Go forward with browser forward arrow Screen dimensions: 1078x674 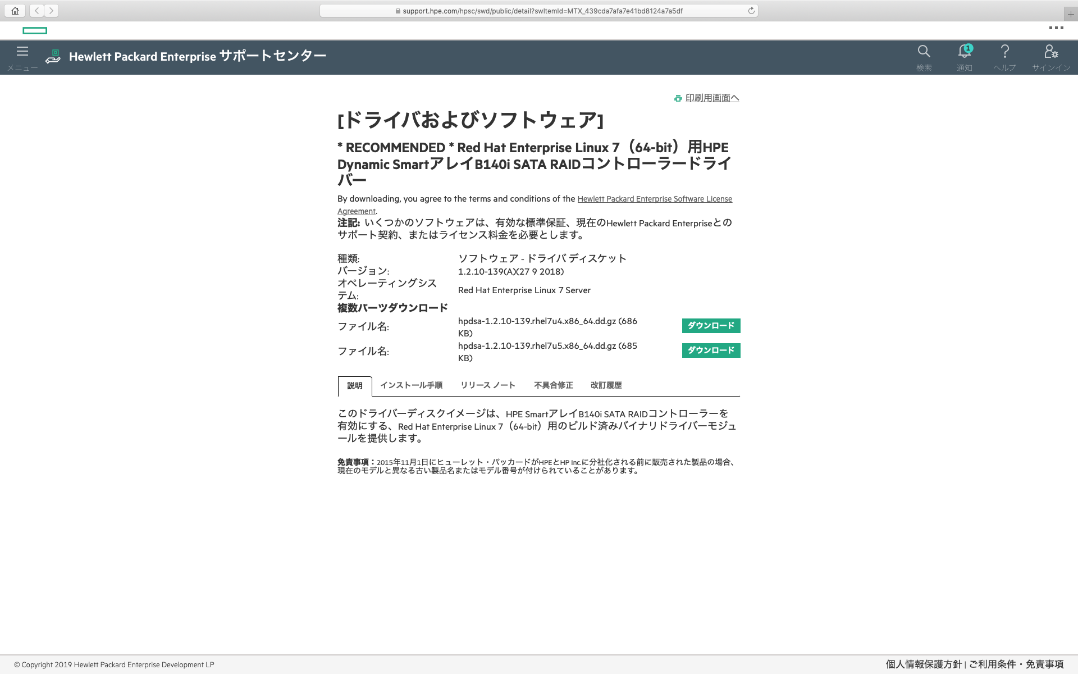(51, 11)
